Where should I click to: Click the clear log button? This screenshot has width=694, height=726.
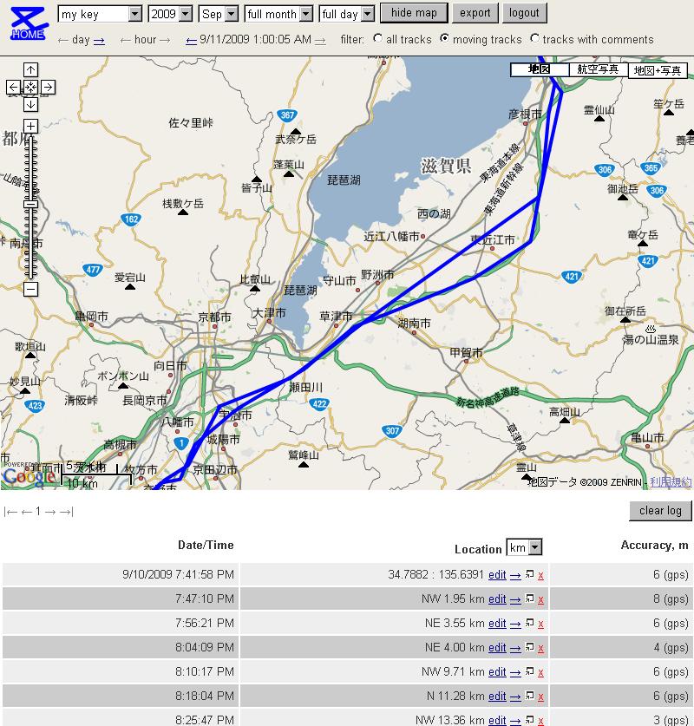tap(660, 511)
